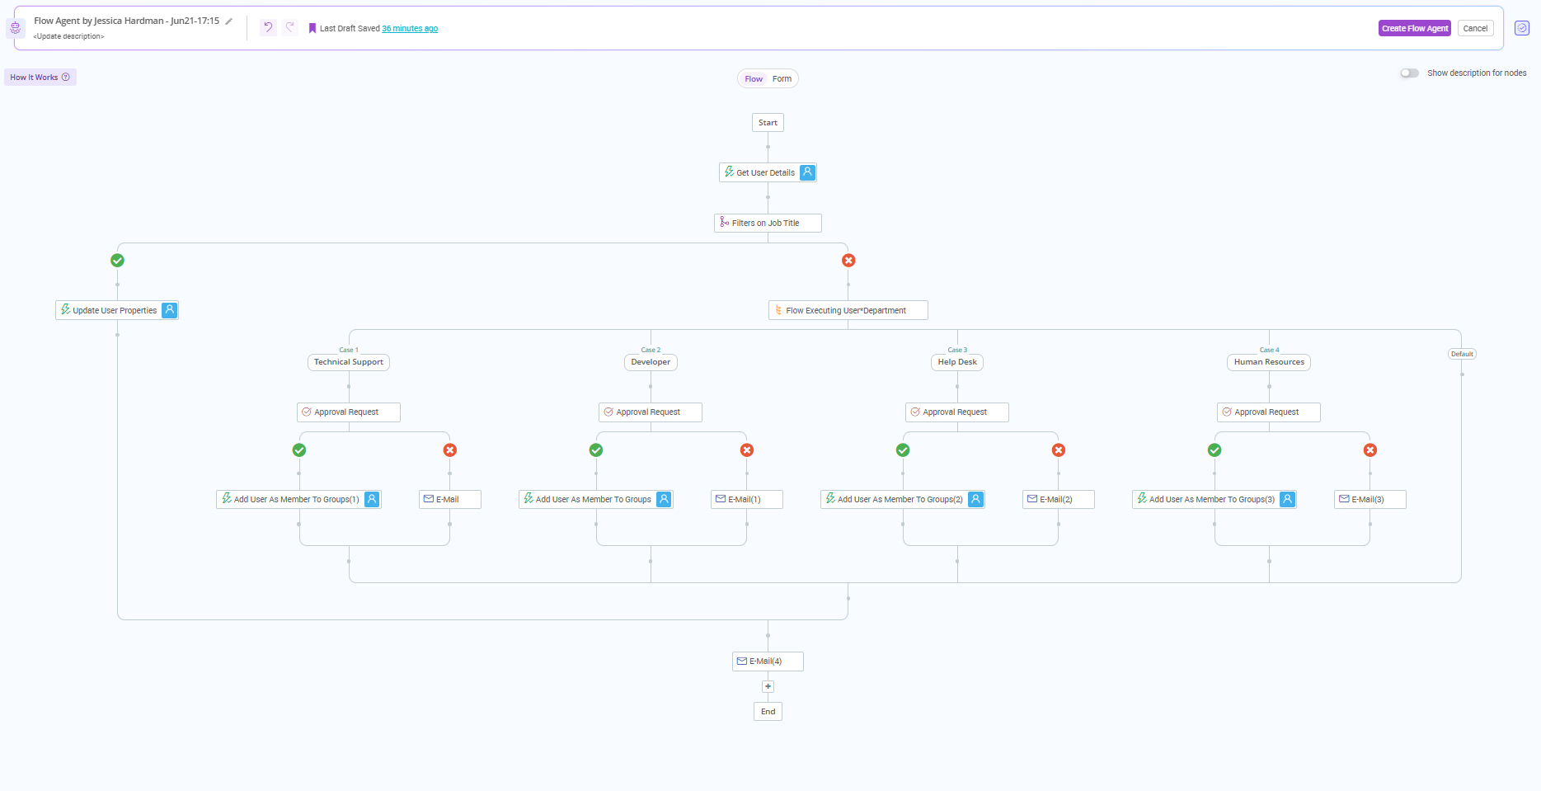The height and width of the screenshot is (791, 1541).
Task: Select the Flow tab
Action: [x=753, y=78]
